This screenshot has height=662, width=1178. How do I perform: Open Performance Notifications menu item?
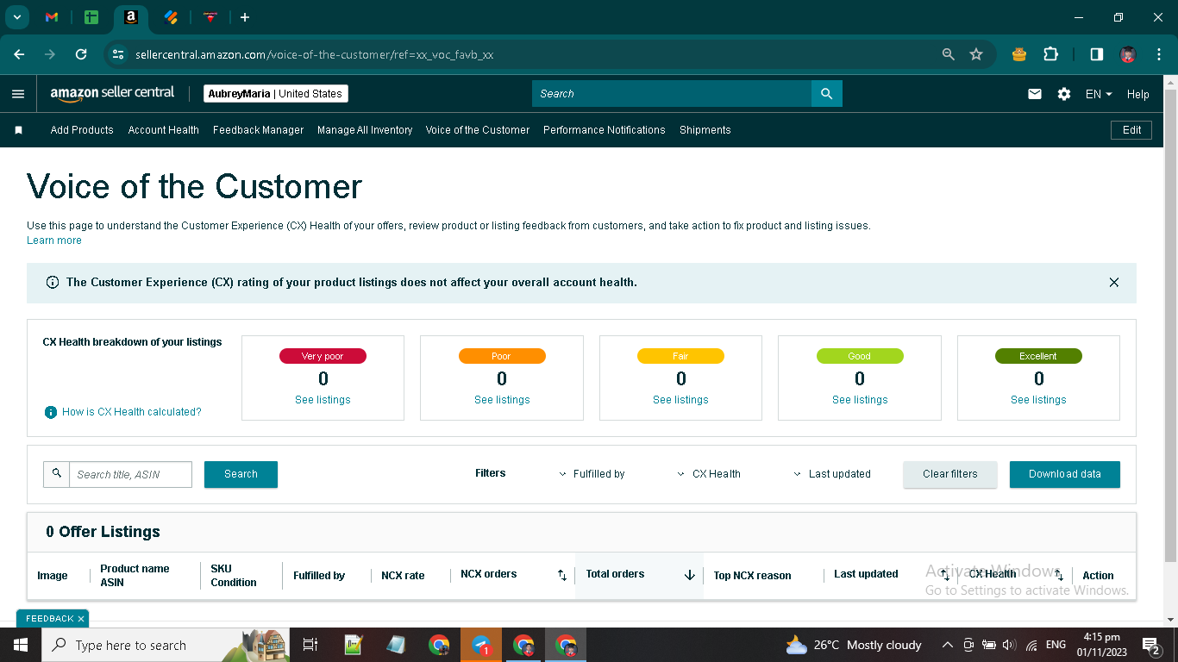coord(605,130)
